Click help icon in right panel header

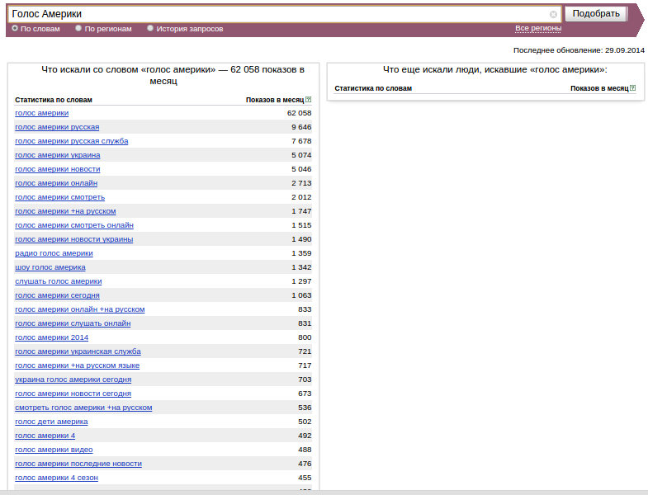point(633,88)
